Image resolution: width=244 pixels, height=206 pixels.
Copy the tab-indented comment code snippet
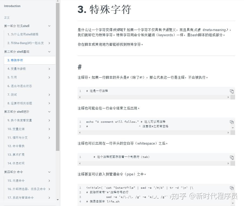(x=232, y=158)
